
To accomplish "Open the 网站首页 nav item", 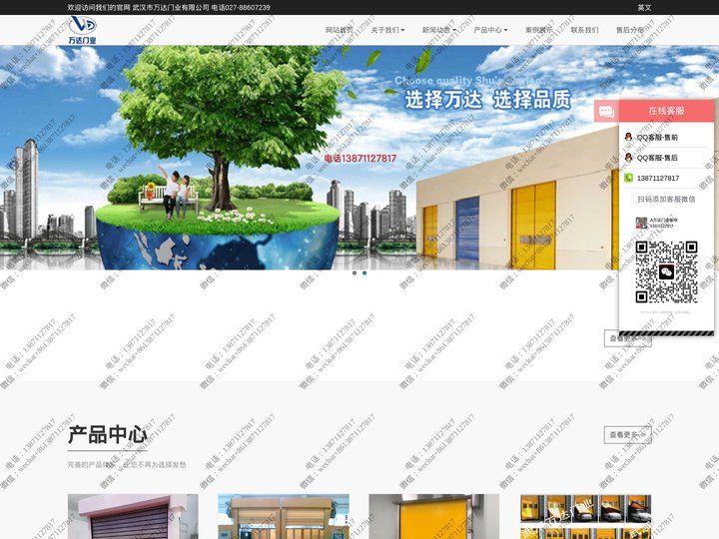I will tap(339, 30).
